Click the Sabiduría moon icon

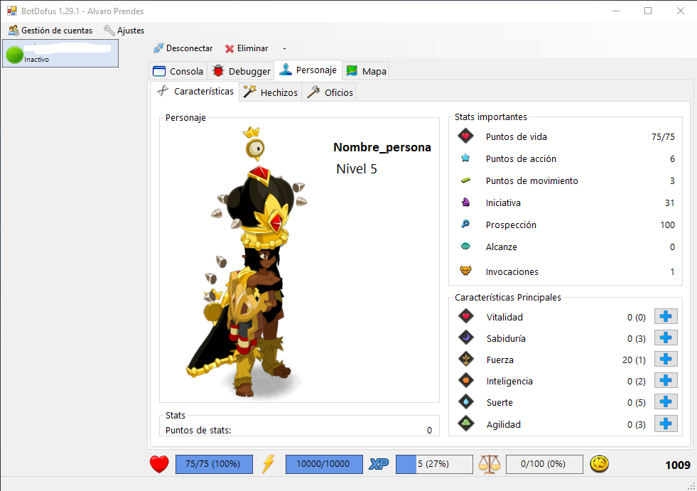tap(466, 338)
